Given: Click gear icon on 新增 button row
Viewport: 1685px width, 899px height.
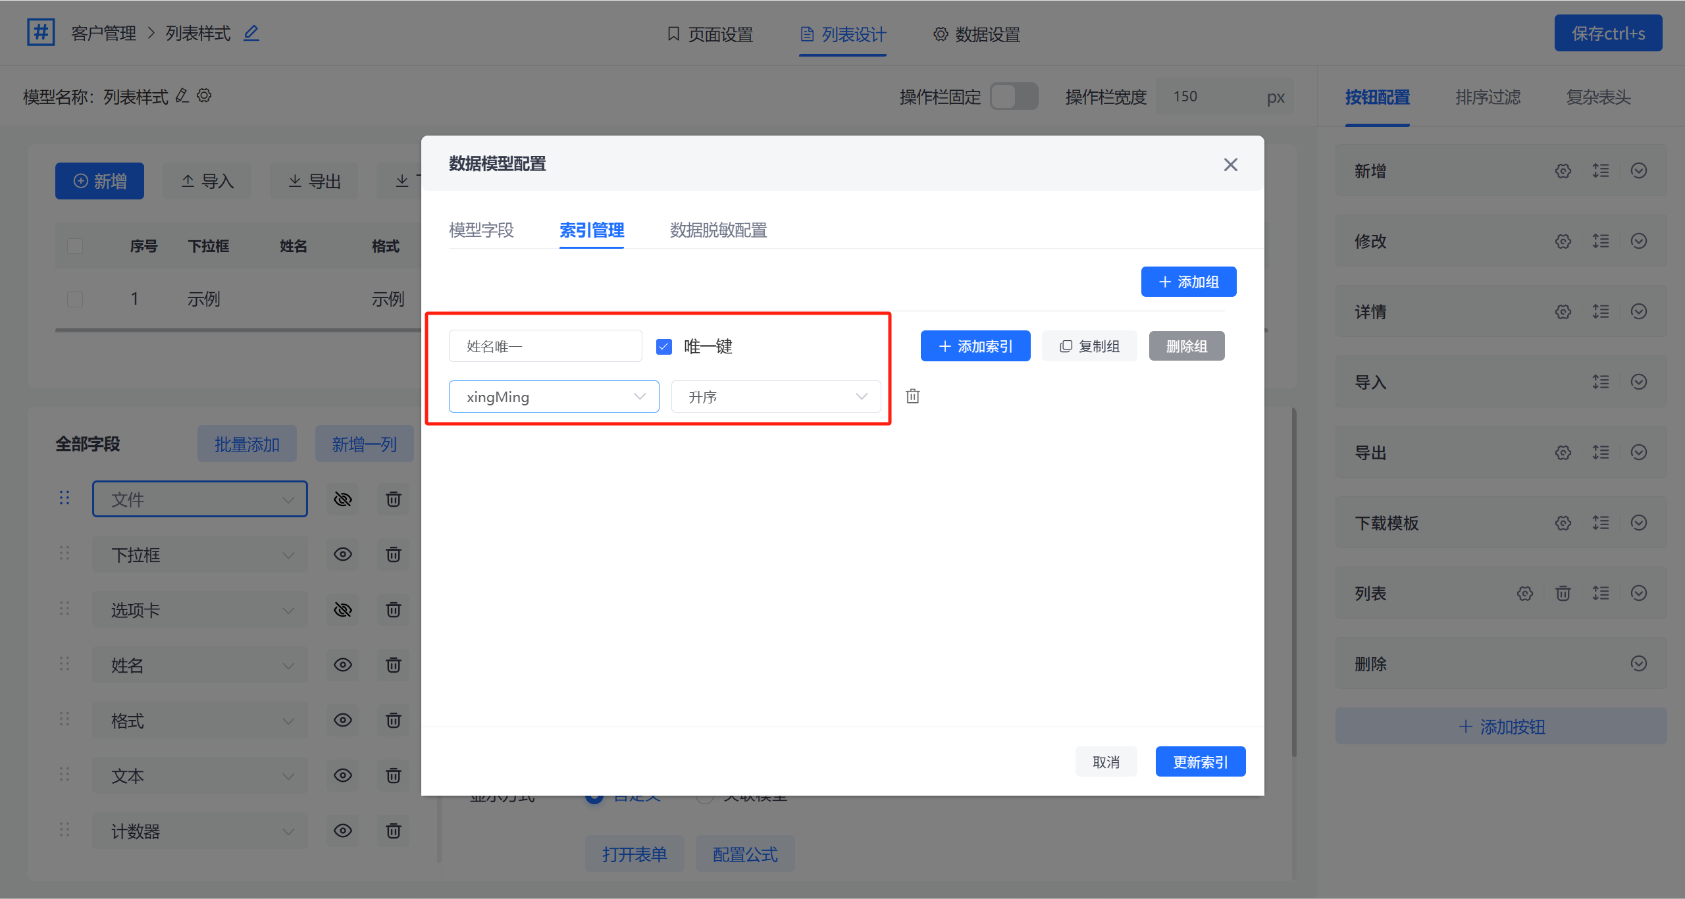Looking at the screenshot, I should tap(1563, 171).
